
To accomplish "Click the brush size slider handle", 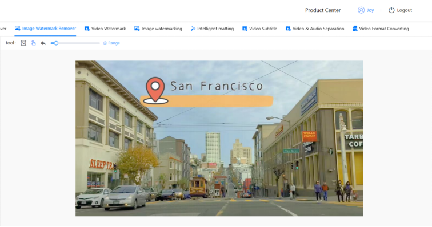I will pos(56,43).
